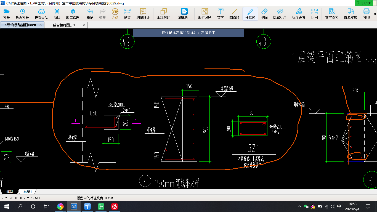Toggle 隐藏标注 hide annotations
The image size is (377, 212).
(280, 14)
